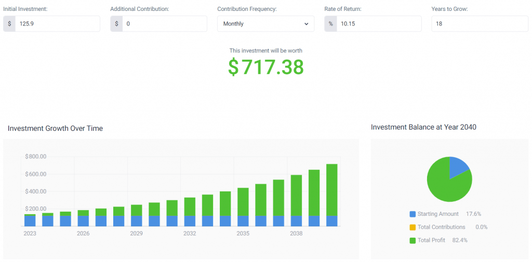532x262 pixels.
Task: Click the Years to Grow input field
Action: coord(480,24)
